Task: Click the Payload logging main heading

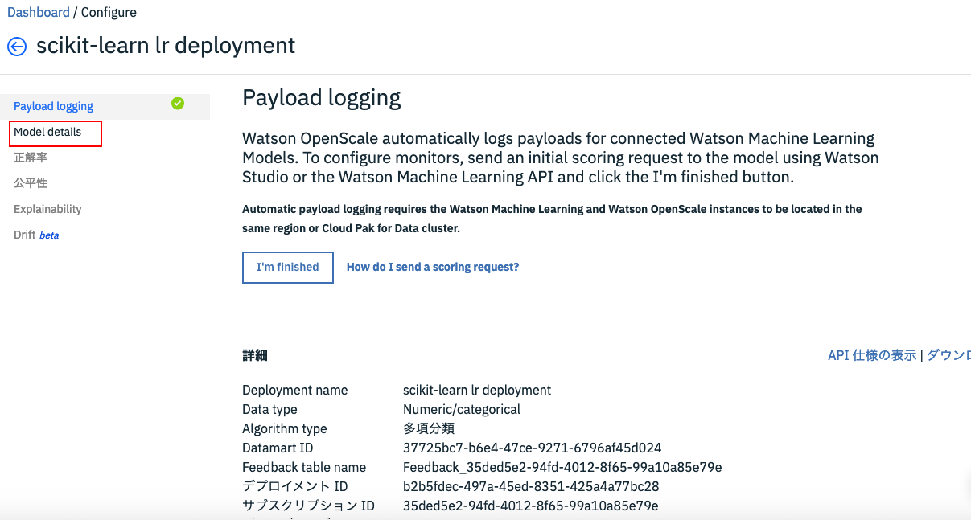Action: click(x=322, y=98)
